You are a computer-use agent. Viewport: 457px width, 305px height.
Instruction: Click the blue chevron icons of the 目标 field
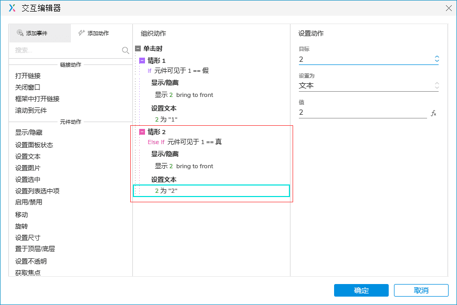pyautogui.click(x=436, y=59)
